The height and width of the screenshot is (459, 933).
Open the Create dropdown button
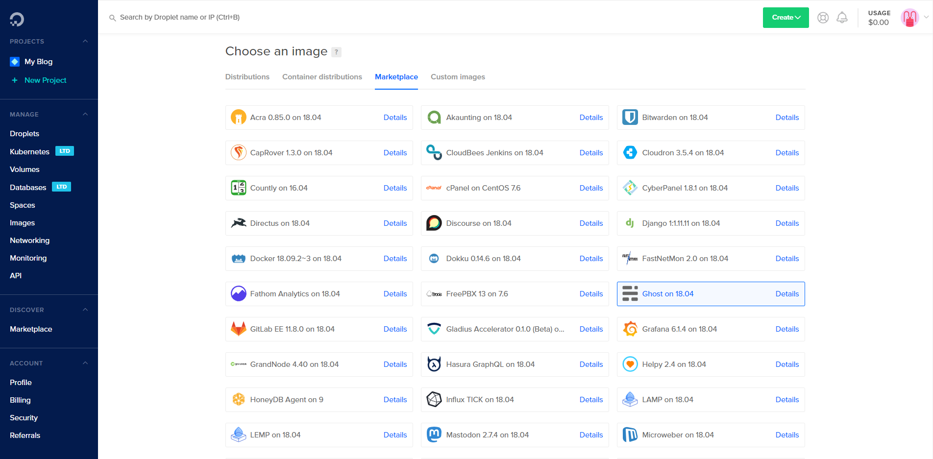[x=786, y=18]
